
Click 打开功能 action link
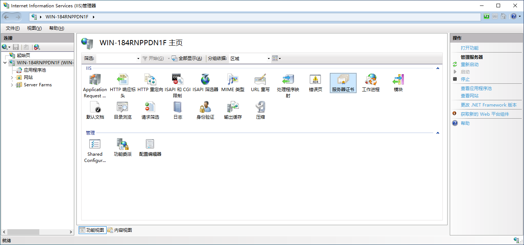point(470,48)
